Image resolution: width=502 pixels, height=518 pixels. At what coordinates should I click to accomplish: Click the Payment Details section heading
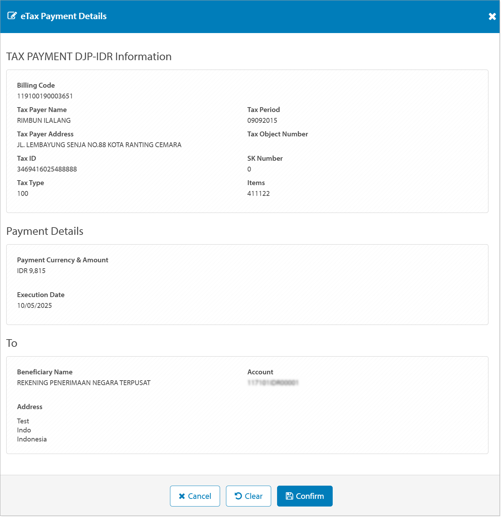point(44,231)
